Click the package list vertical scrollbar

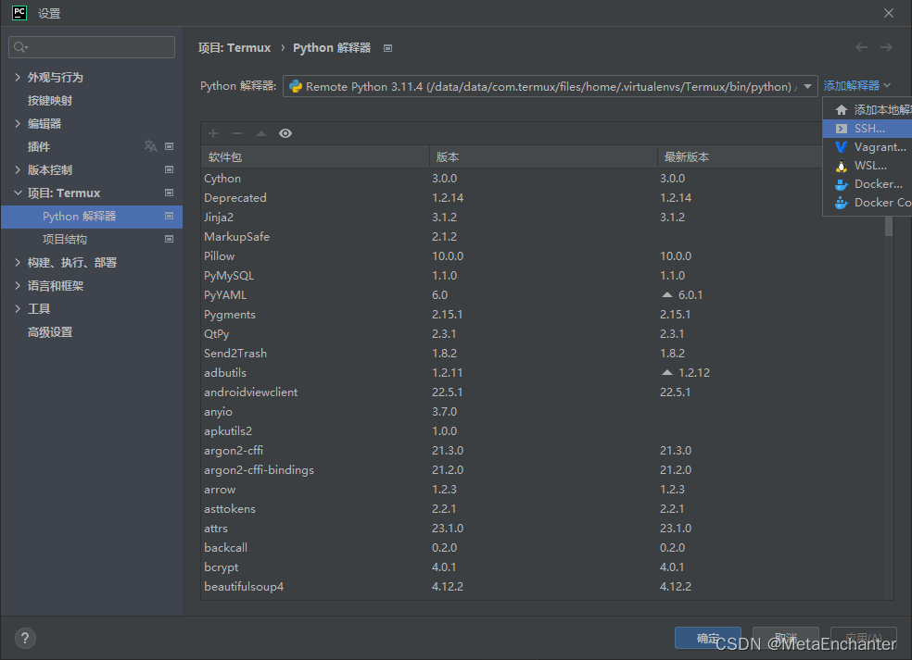coord(888,226)
